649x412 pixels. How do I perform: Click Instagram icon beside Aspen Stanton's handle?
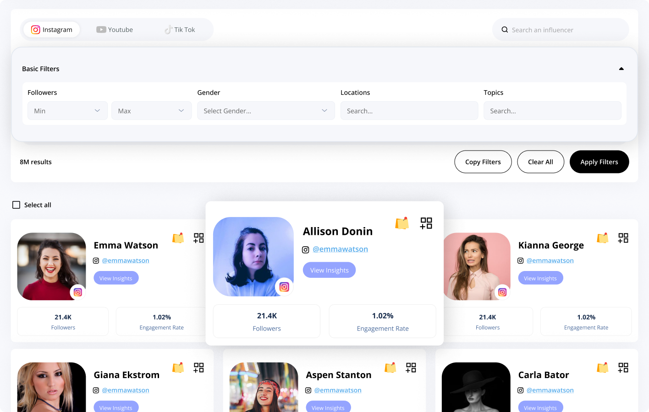(x=308, y=390)
